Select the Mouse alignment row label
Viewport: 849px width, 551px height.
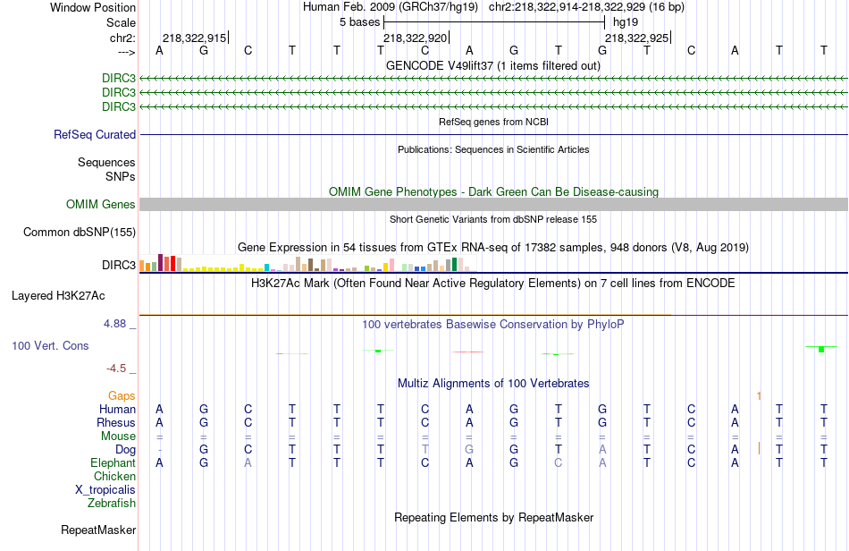[x=118, y=437]
